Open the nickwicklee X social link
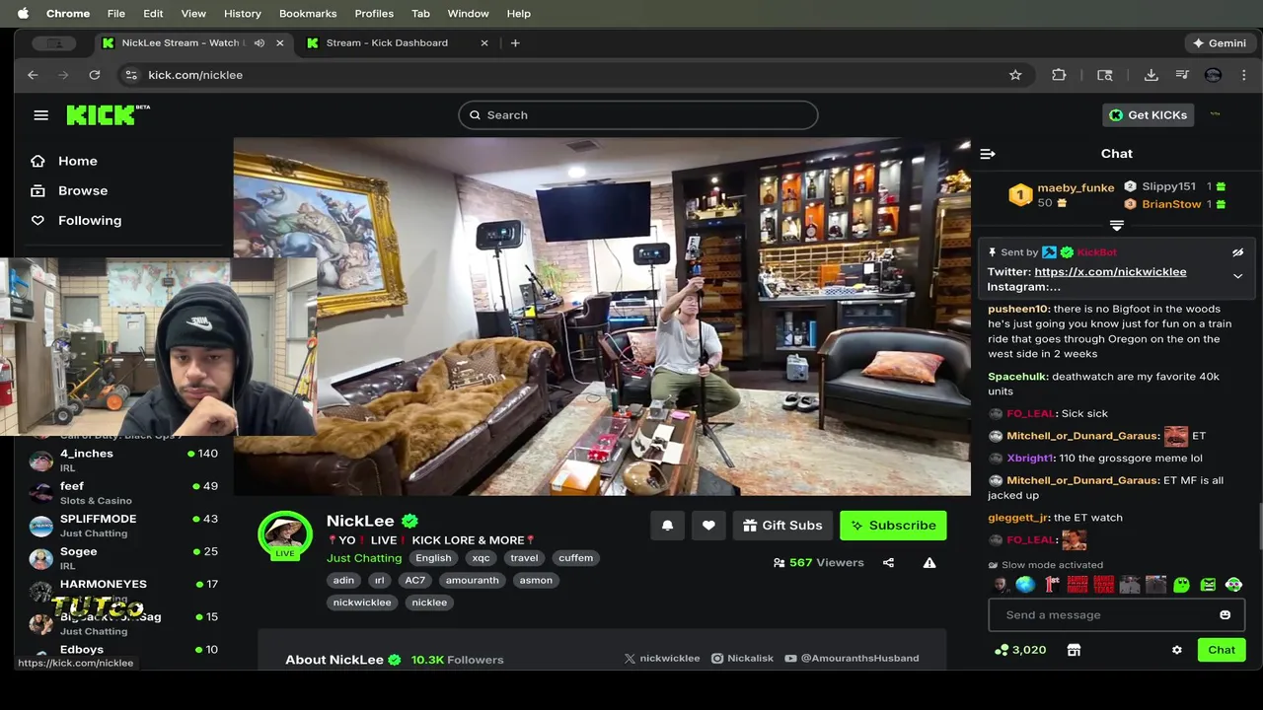 click(x=662, y=659)
